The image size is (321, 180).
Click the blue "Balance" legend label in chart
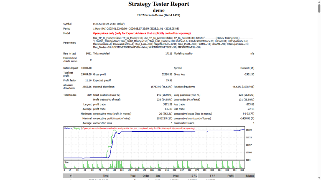point(68,129)
